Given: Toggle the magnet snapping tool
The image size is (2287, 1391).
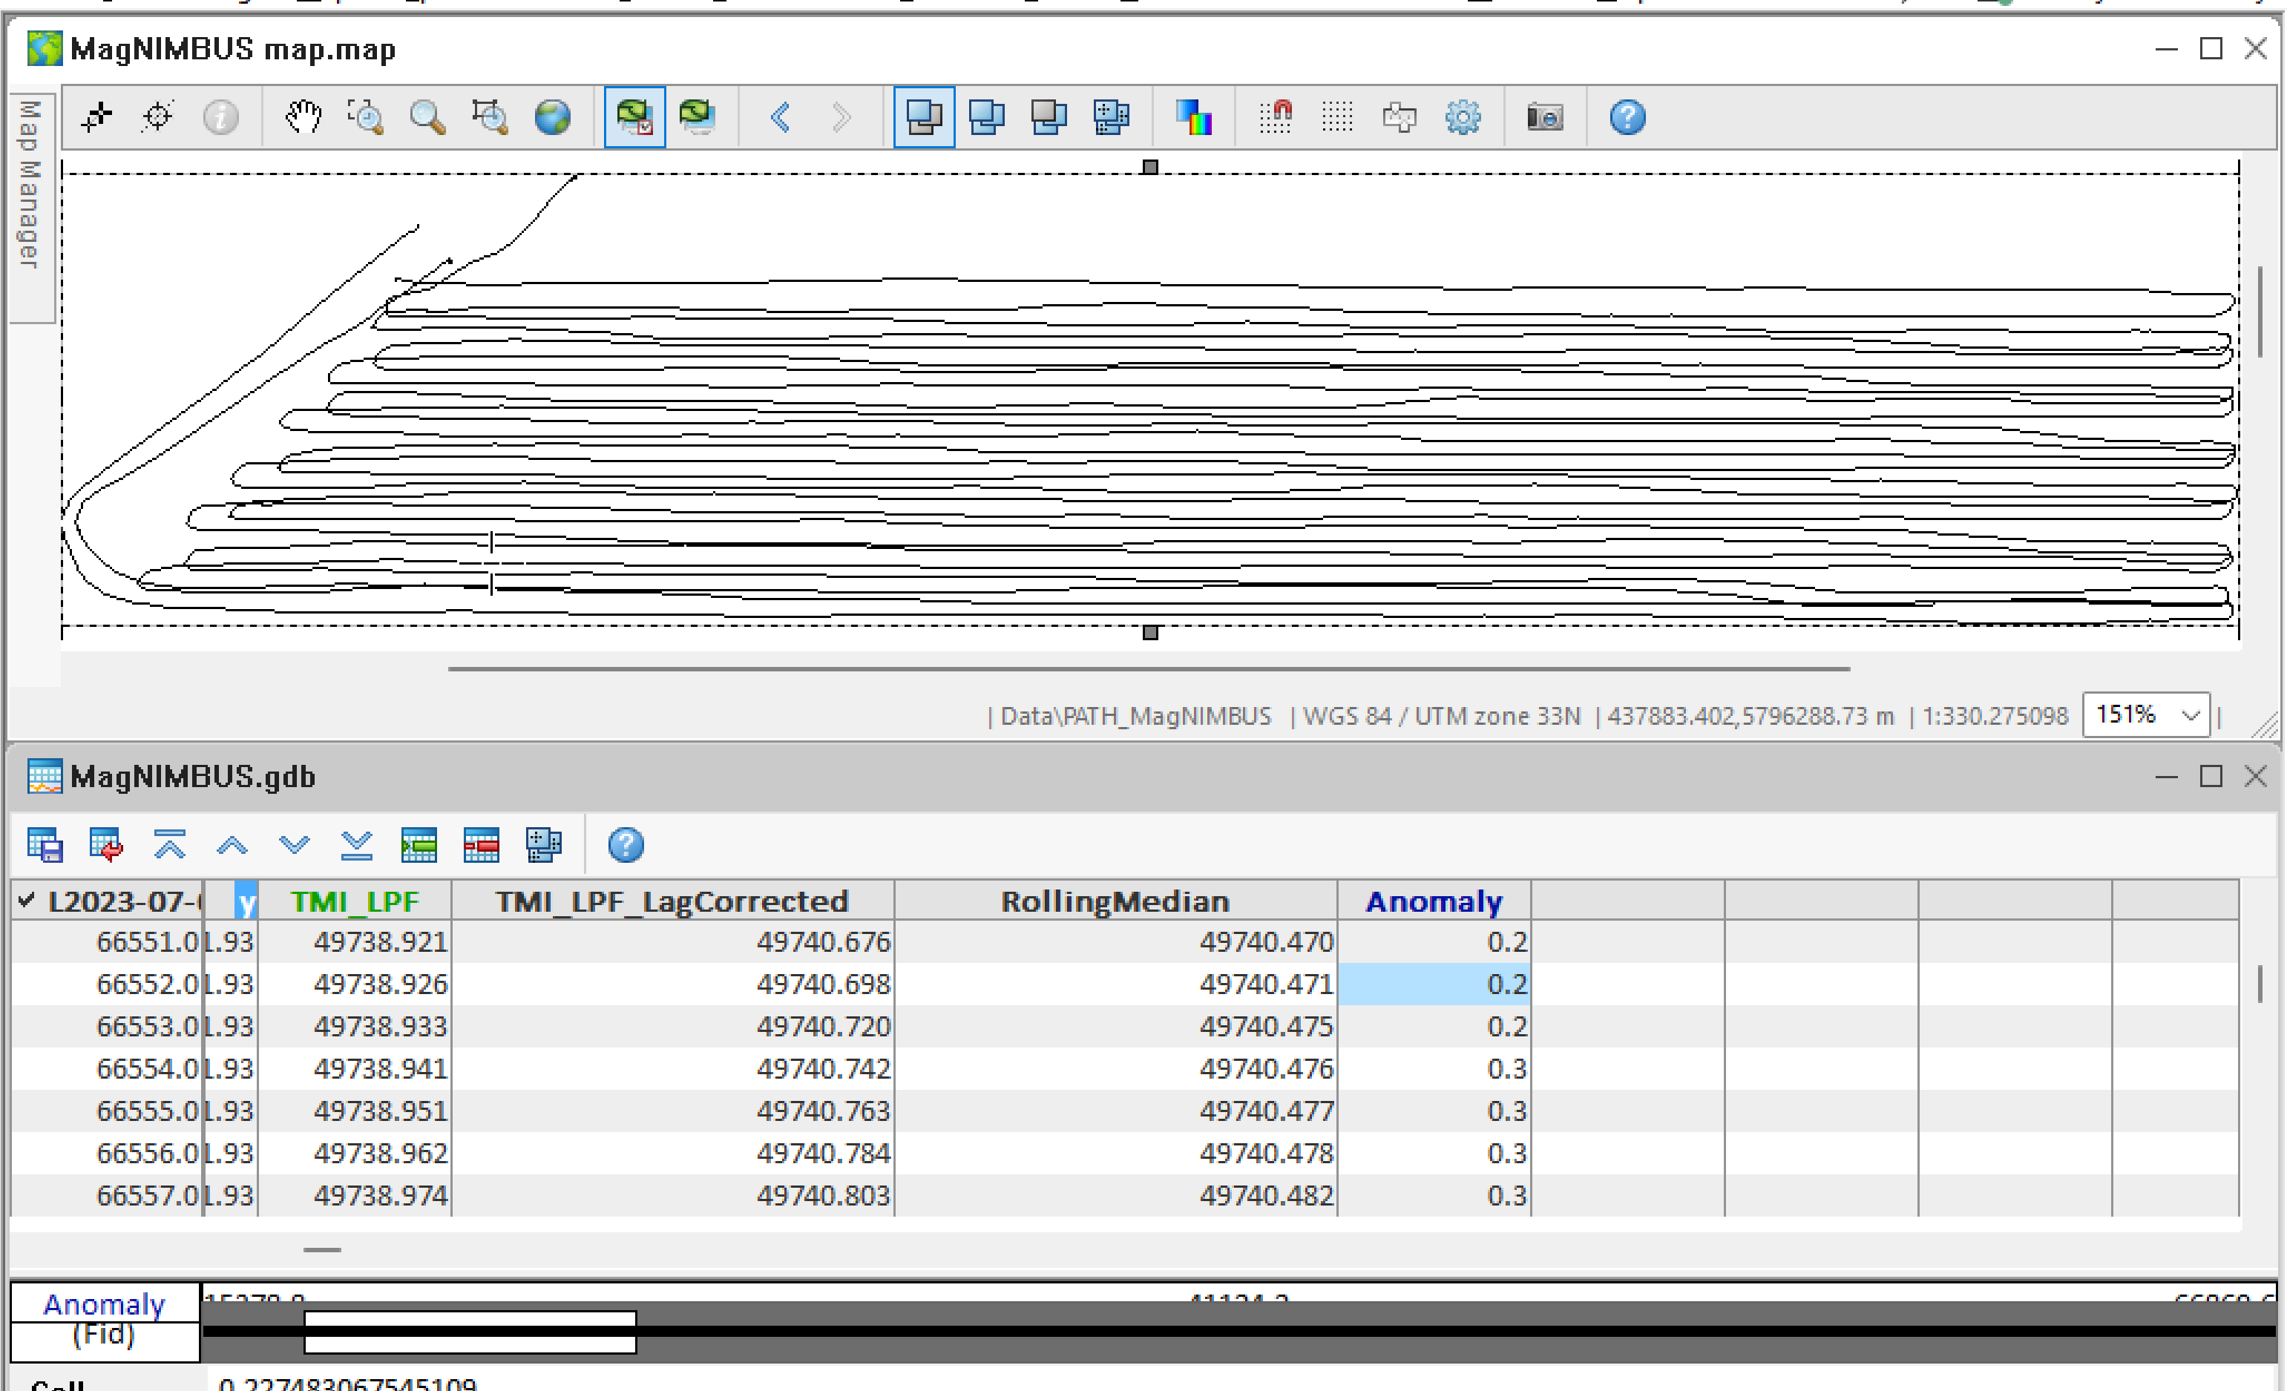Looking at the screenshot, I should [x=1277, y=117].
